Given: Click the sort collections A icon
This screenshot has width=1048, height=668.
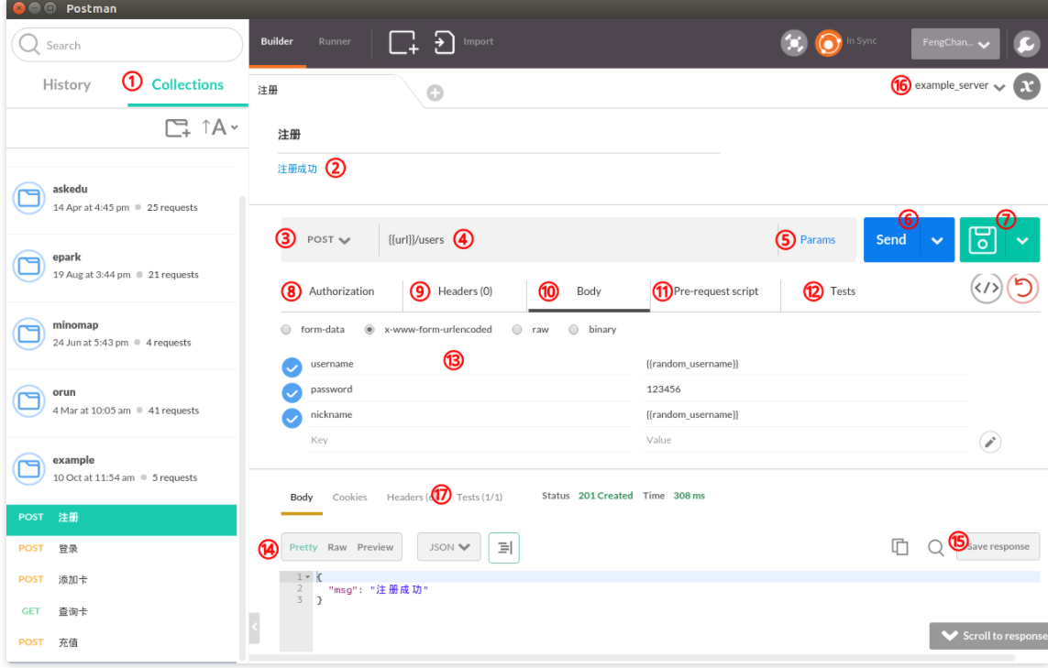Looking at the screenshot, I should (x=214, y=127).
